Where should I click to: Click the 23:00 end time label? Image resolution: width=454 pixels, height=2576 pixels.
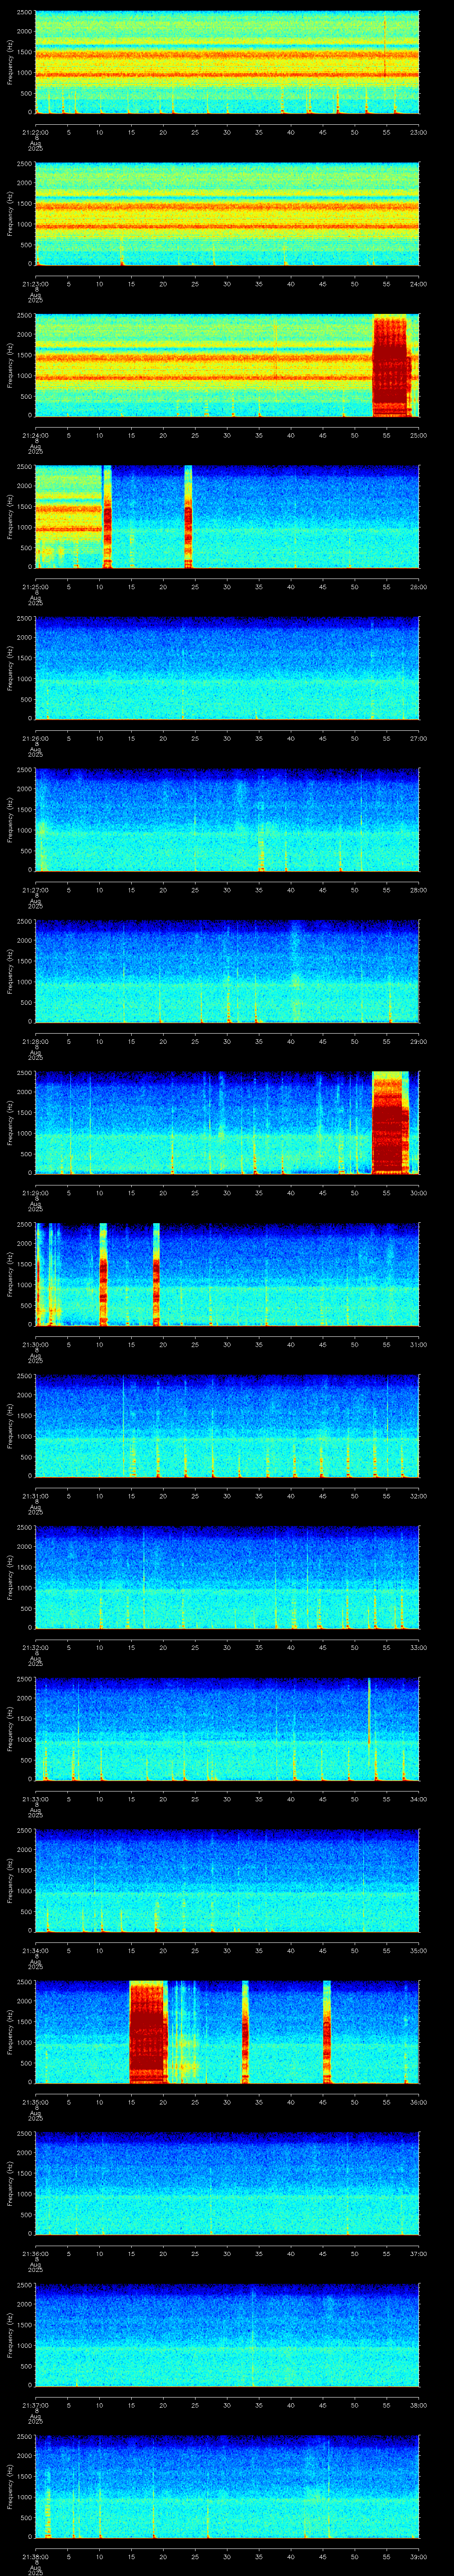click(418, 132)
